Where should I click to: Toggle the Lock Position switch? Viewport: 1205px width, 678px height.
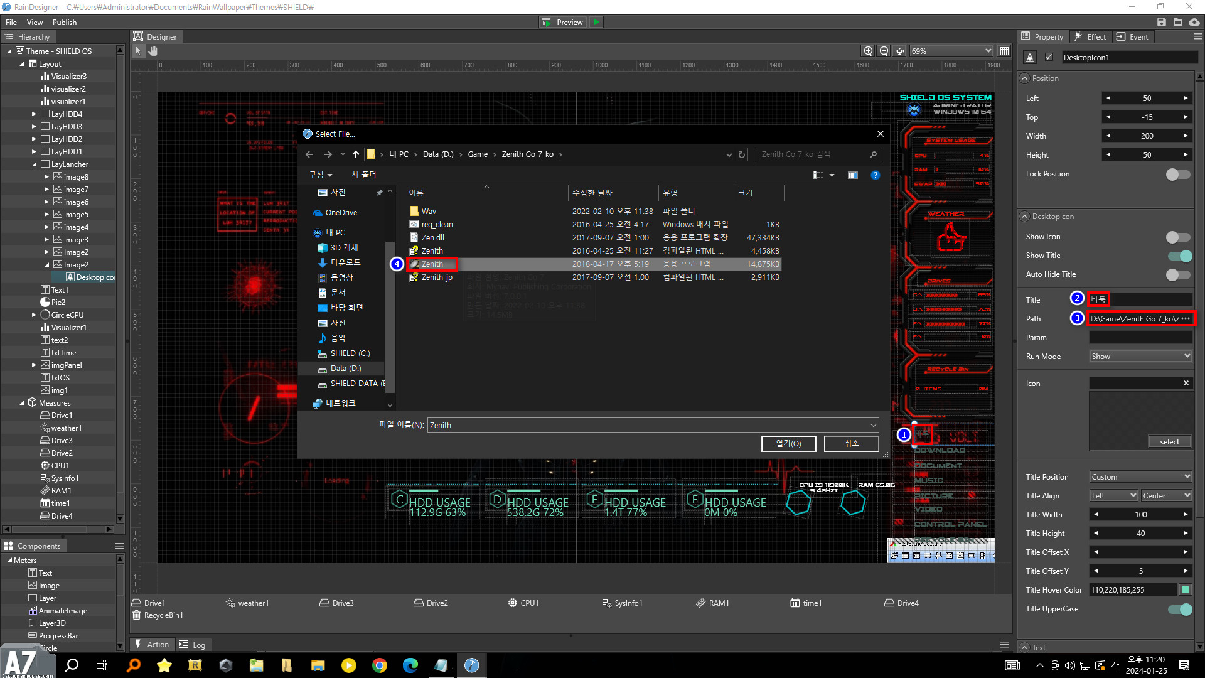(x=1178, y=174)
